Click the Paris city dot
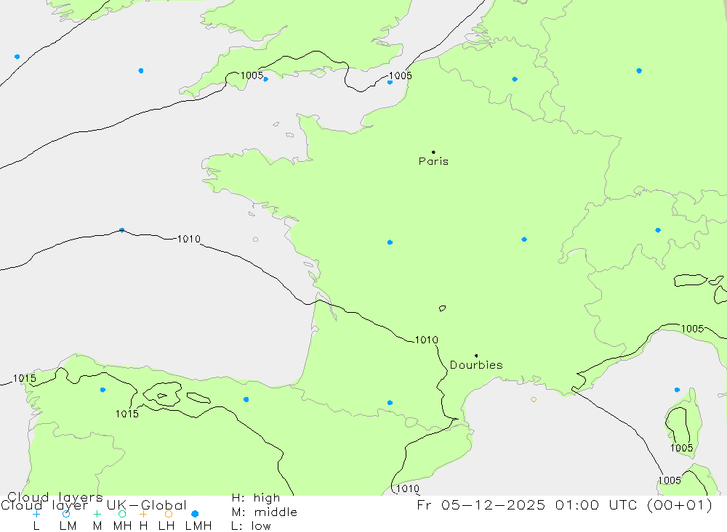727x532 pixels. (433, 152)
